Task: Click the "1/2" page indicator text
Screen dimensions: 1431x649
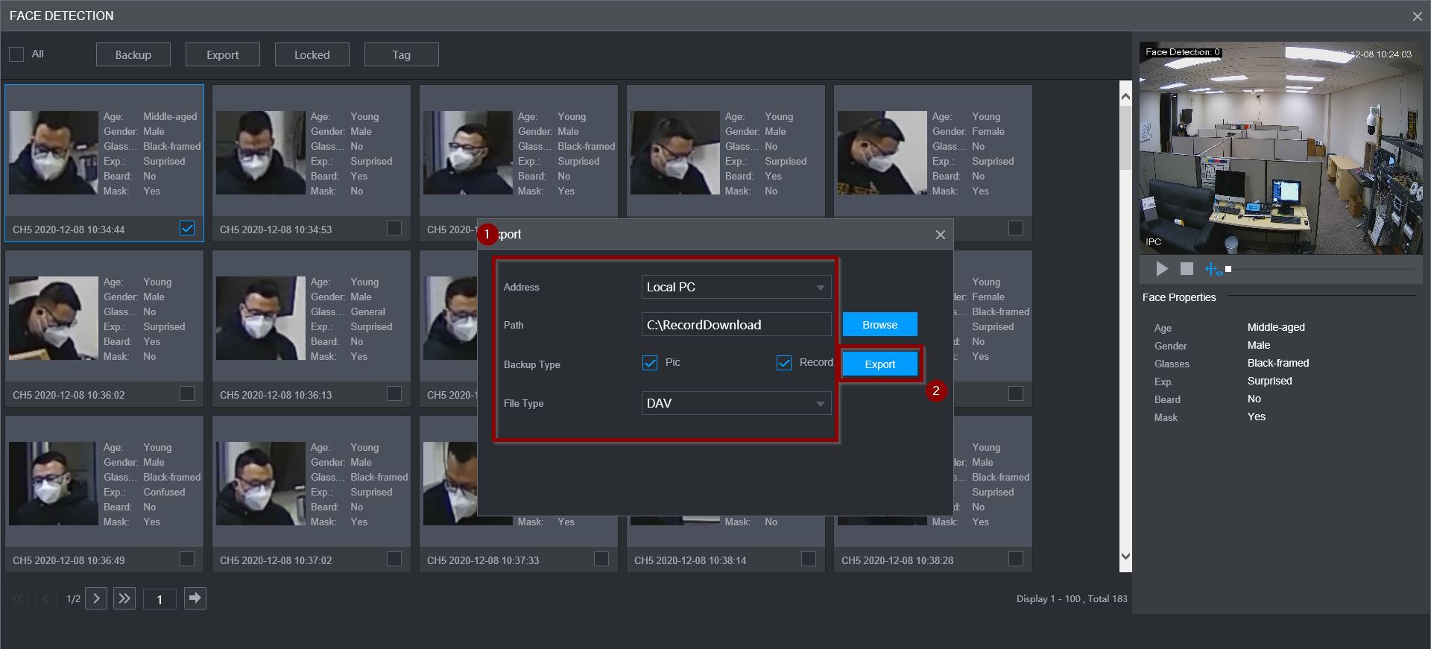Action: [73, 598]
